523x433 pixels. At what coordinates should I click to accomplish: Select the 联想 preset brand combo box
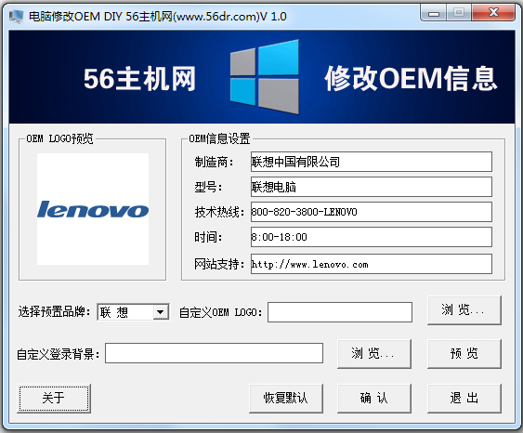point(133,312)
